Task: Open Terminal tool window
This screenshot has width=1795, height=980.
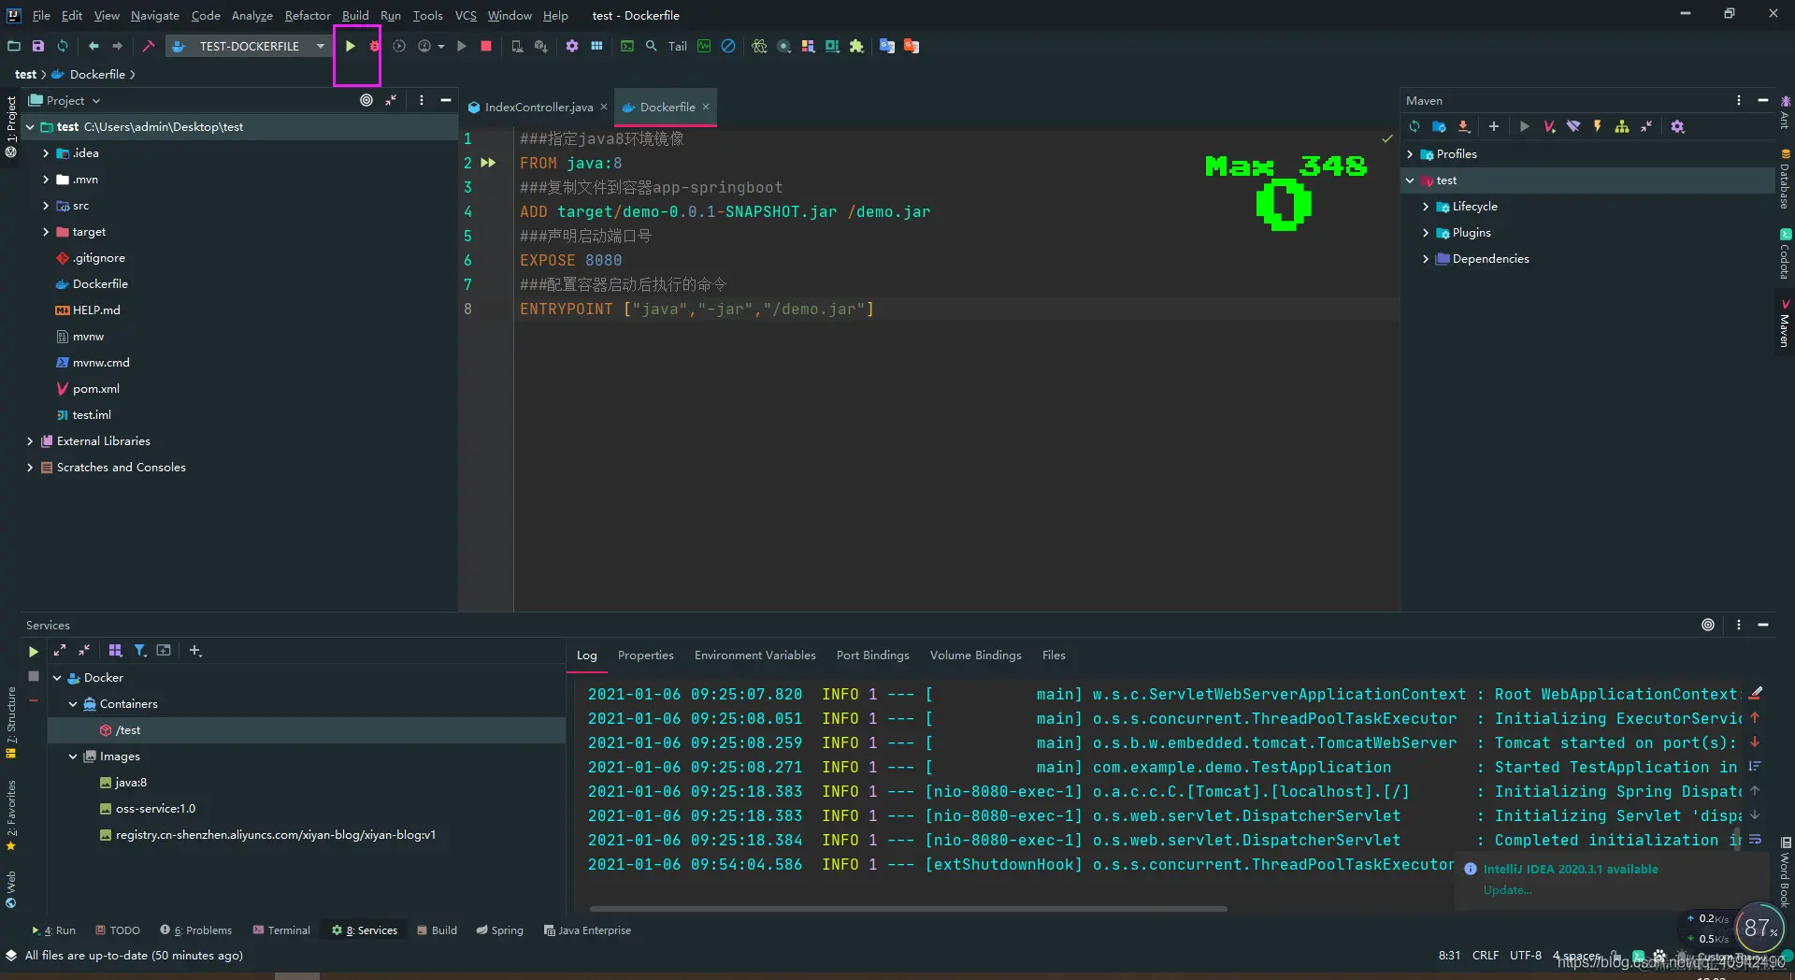Action: (281, 930)
